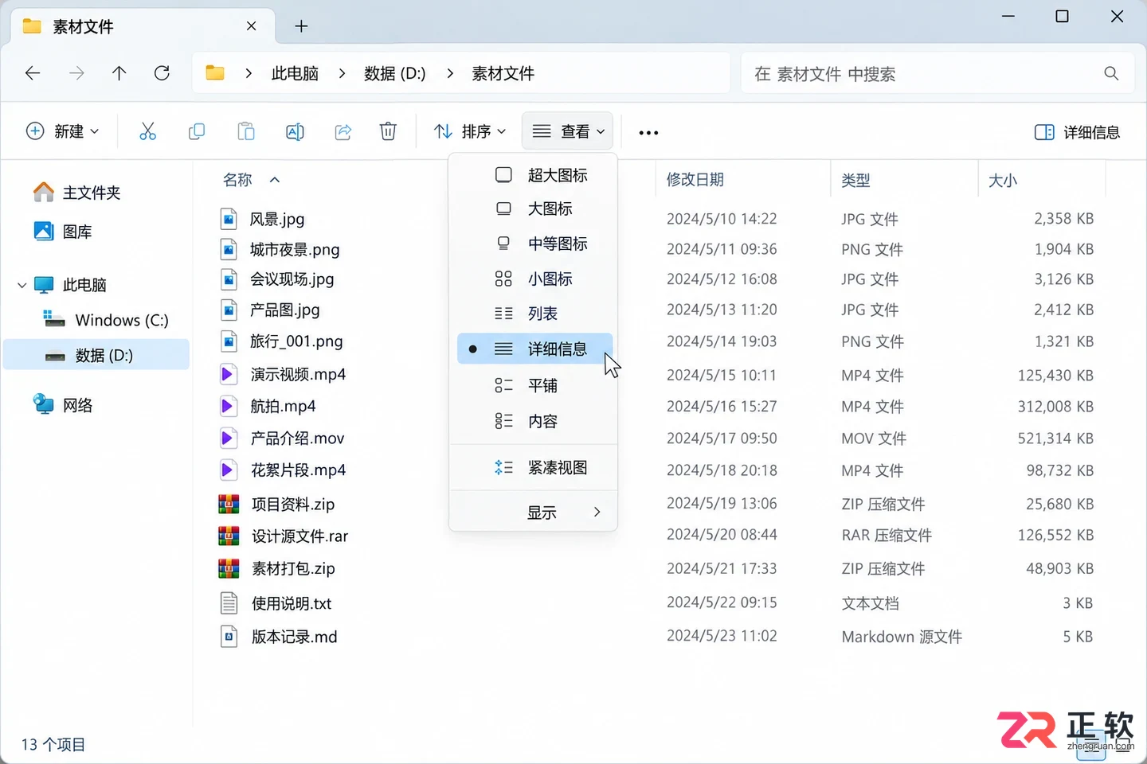
Task: Close the 素材文件 tab
Action: click(x=251, y=26)
